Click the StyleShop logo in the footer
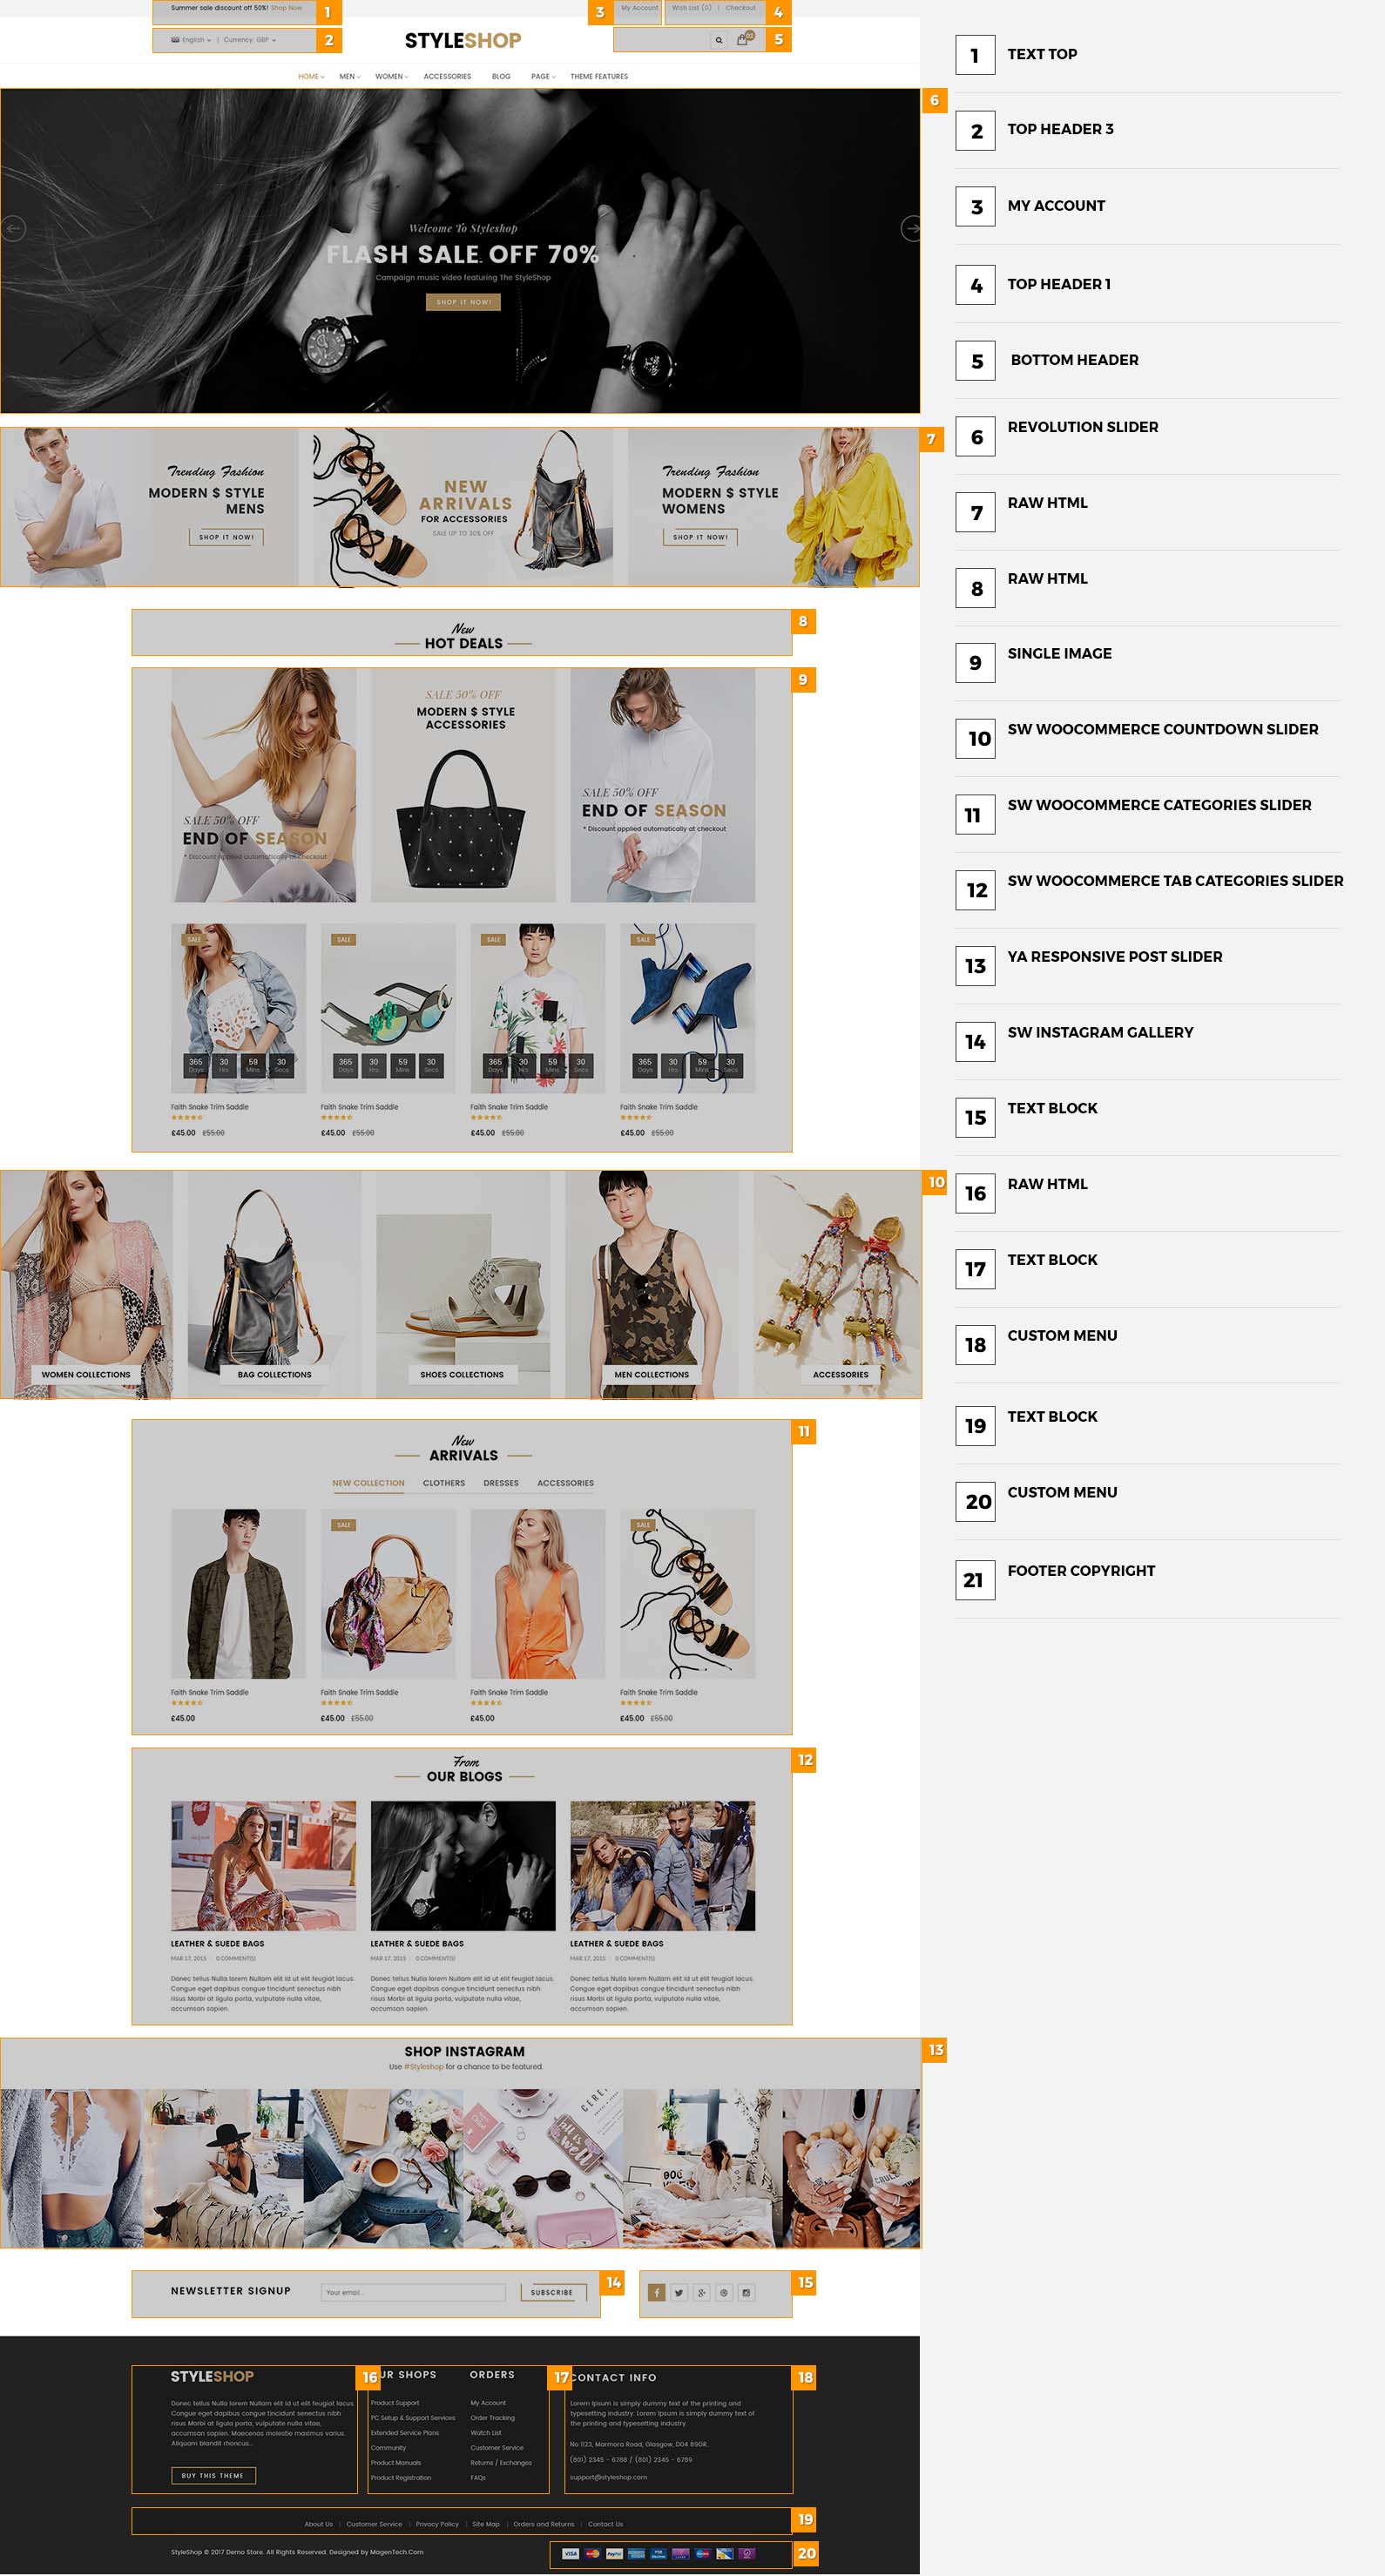 212,2376
